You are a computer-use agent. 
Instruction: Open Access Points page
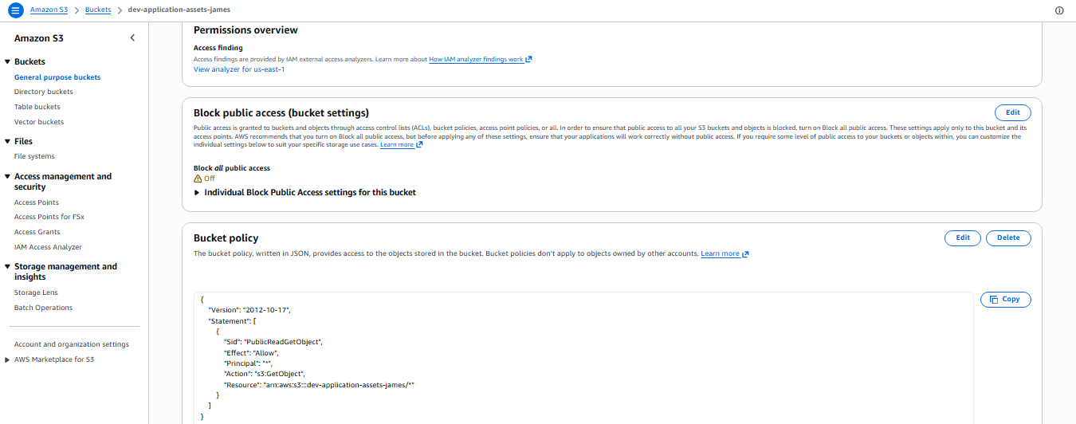37,202
